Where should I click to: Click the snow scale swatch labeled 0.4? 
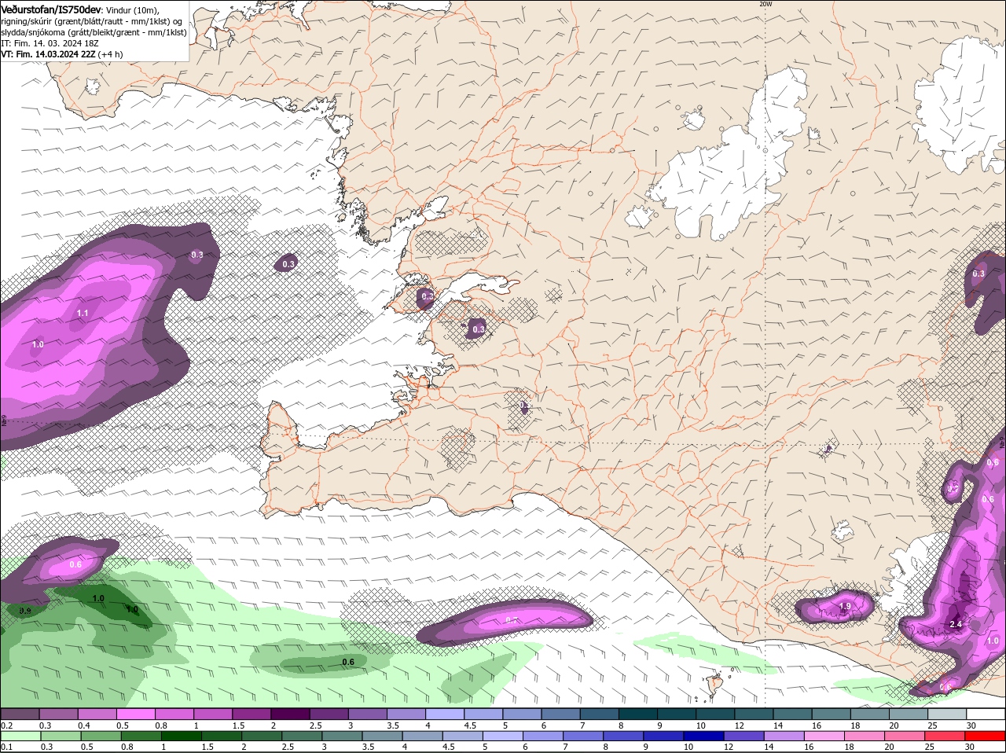click(x=97, y=714)
